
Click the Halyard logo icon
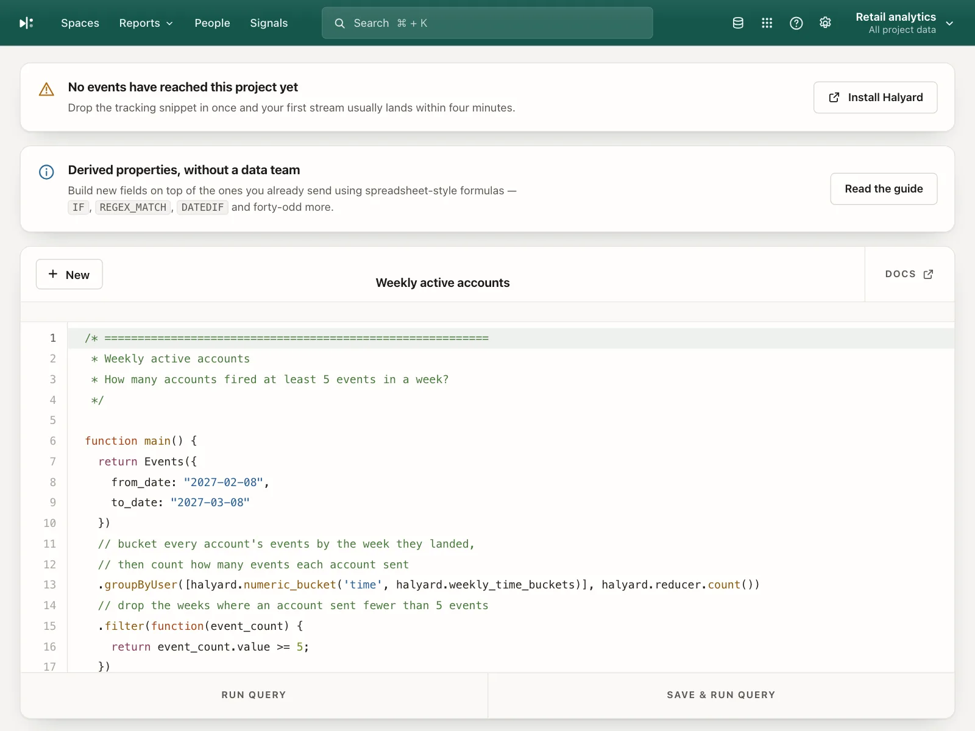[x=26, y=23]
